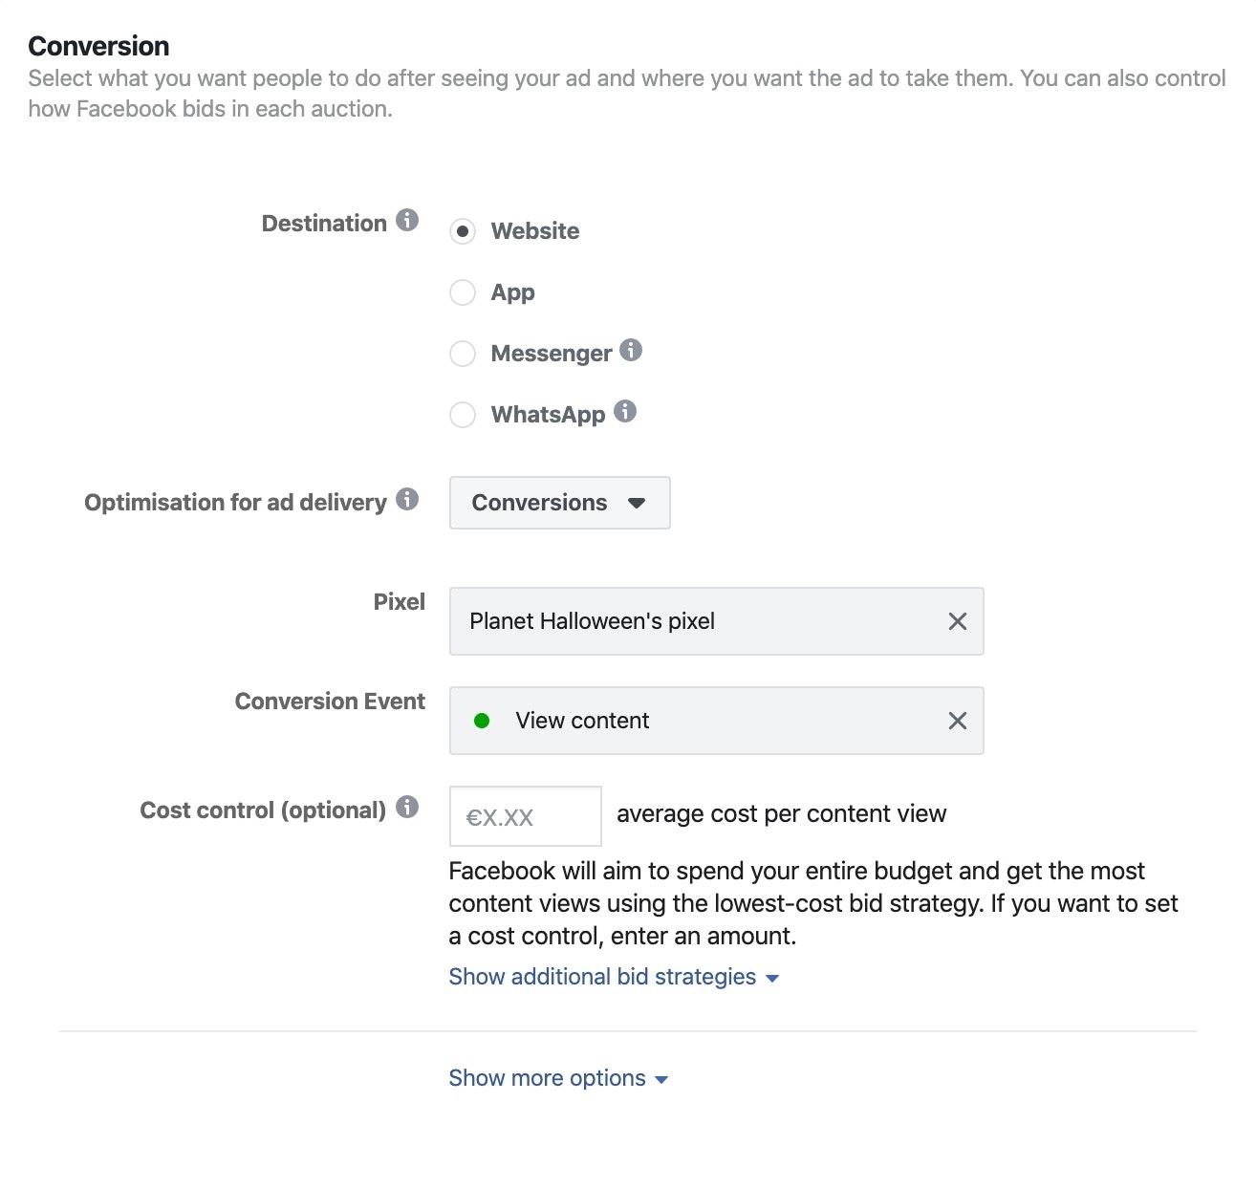Select Messenger as the destination
The image size is (1256, 1189).
463,354
